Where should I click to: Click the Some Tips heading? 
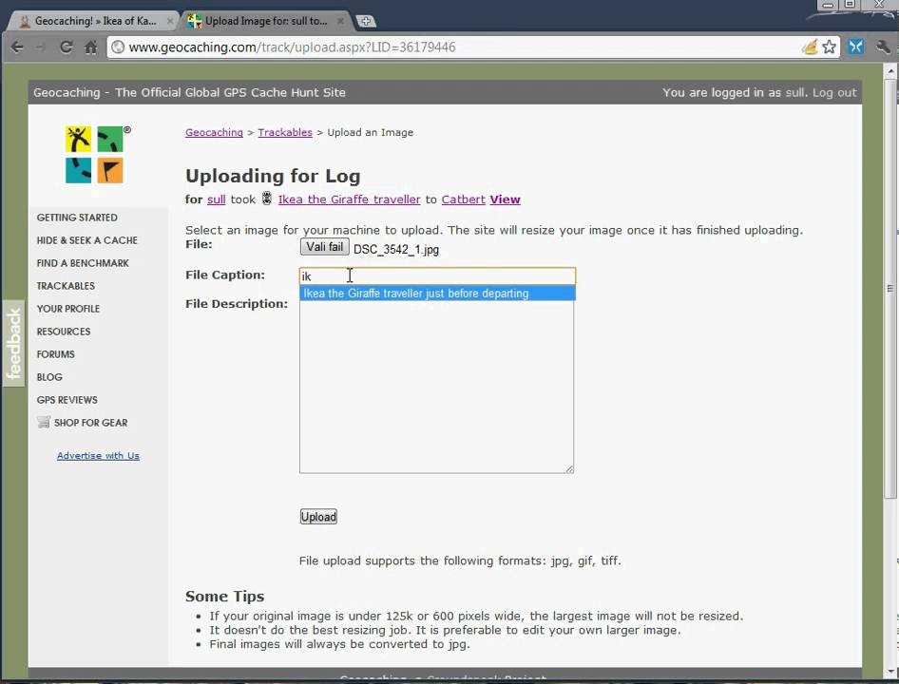[x=224, y=597]
